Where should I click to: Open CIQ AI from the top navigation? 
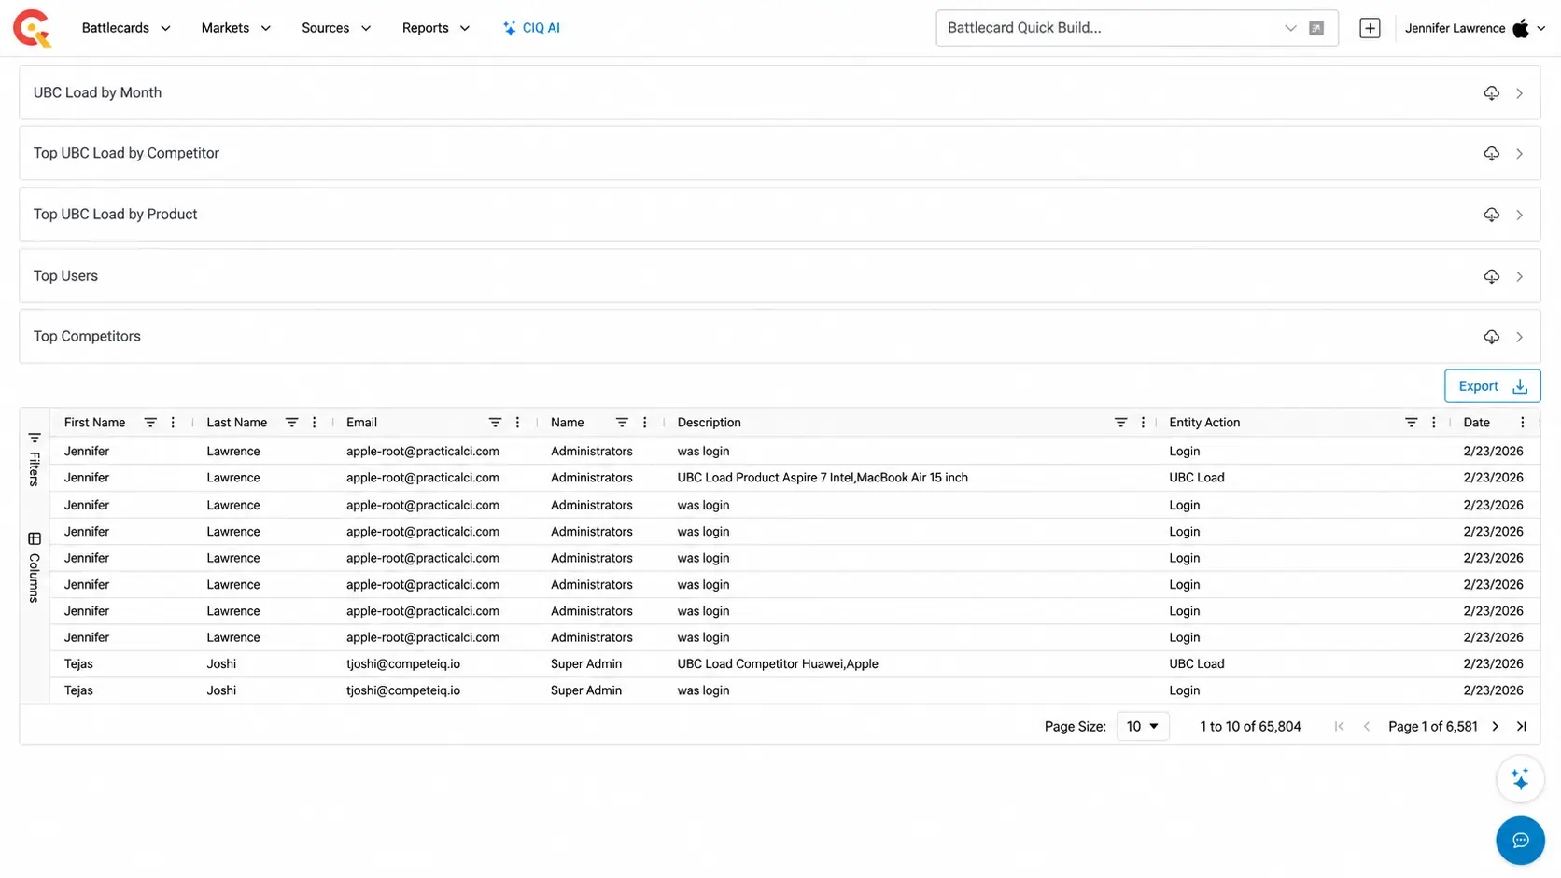[531, 28]
